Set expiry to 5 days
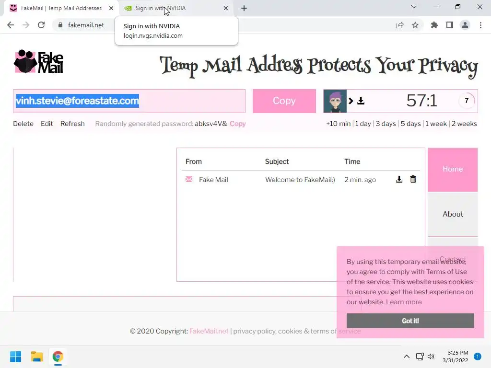Viewport: 491px width, 368px height. pos(410,124)
